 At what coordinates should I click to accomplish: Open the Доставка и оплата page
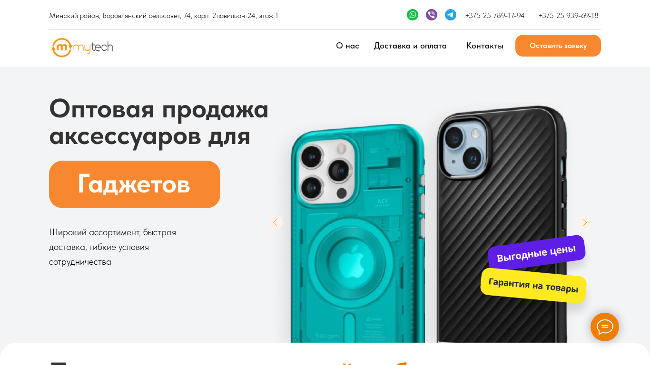pos(410,46)
